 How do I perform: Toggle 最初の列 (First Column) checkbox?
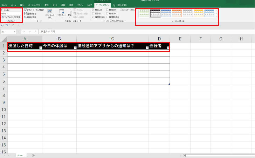[x=107, y=10]
